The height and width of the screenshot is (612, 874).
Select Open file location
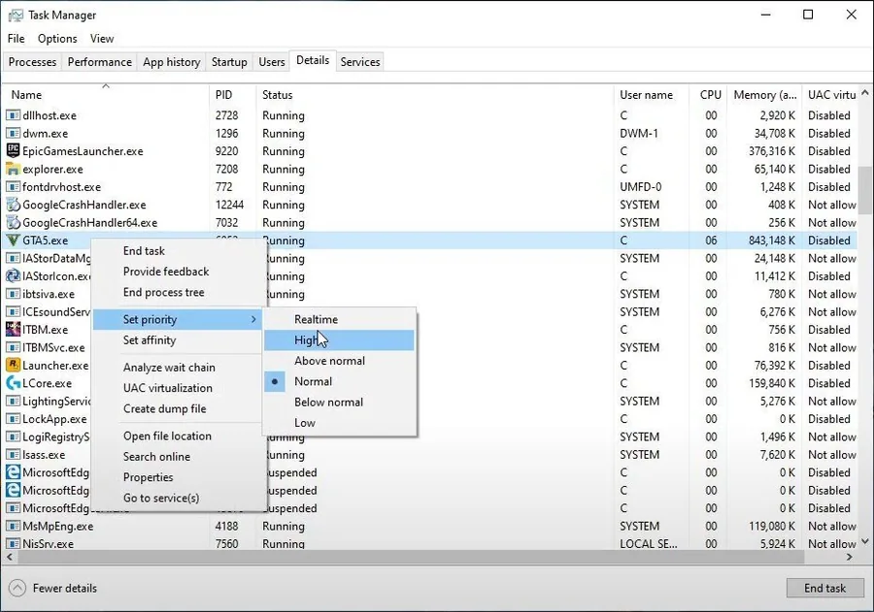(x=178, y=436)
